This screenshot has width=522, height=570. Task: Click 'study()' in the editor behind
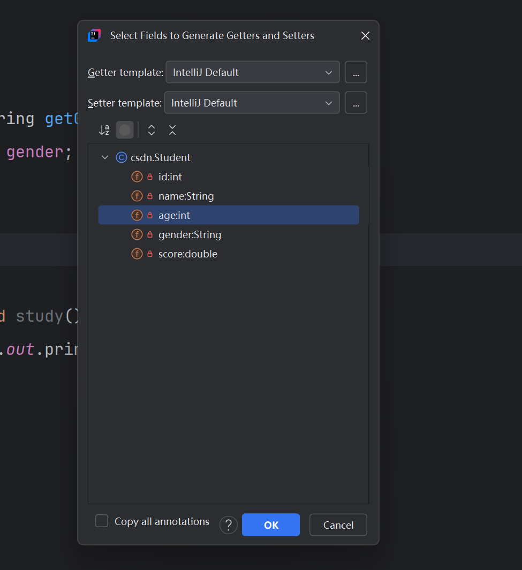(47, 316)
